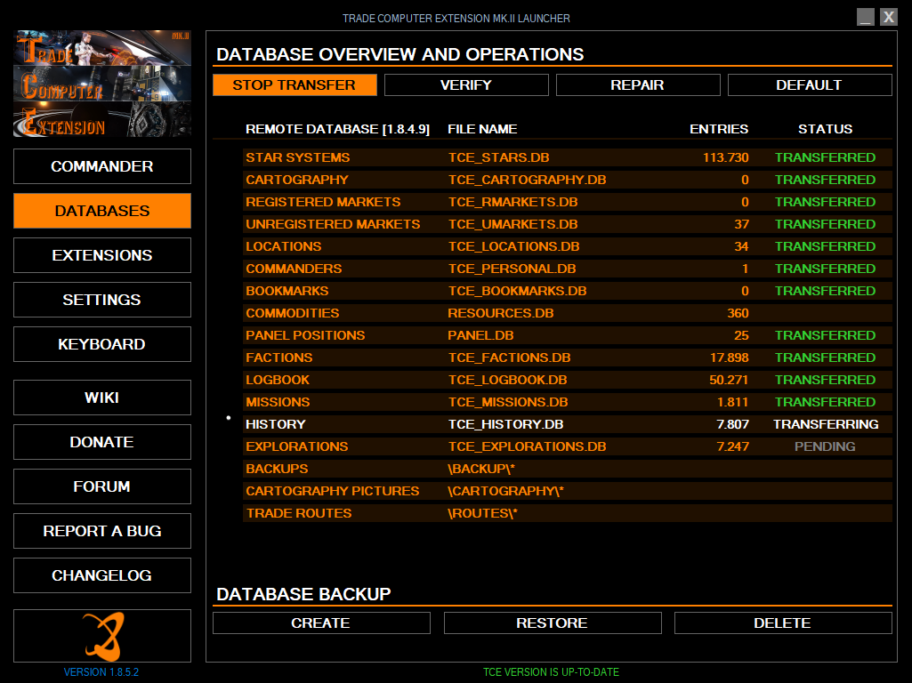Select the Unregistered Markets row

point(567,224)
